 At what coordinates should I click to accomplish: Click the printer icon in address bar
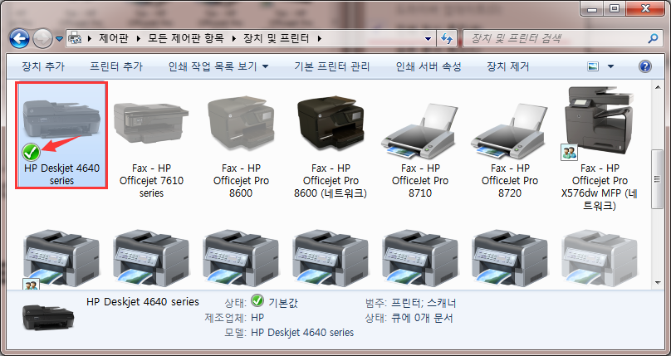point(76,38)
